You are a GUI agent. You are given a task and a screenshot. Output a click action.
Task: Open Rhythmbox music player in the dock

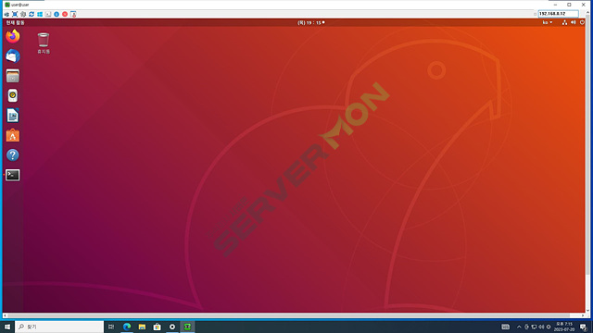click(x=12, y=95)
